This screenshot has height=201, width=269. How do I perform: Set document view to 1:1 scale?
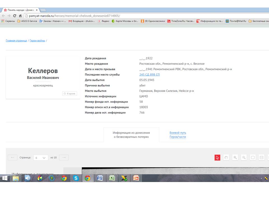pos(261,157)
